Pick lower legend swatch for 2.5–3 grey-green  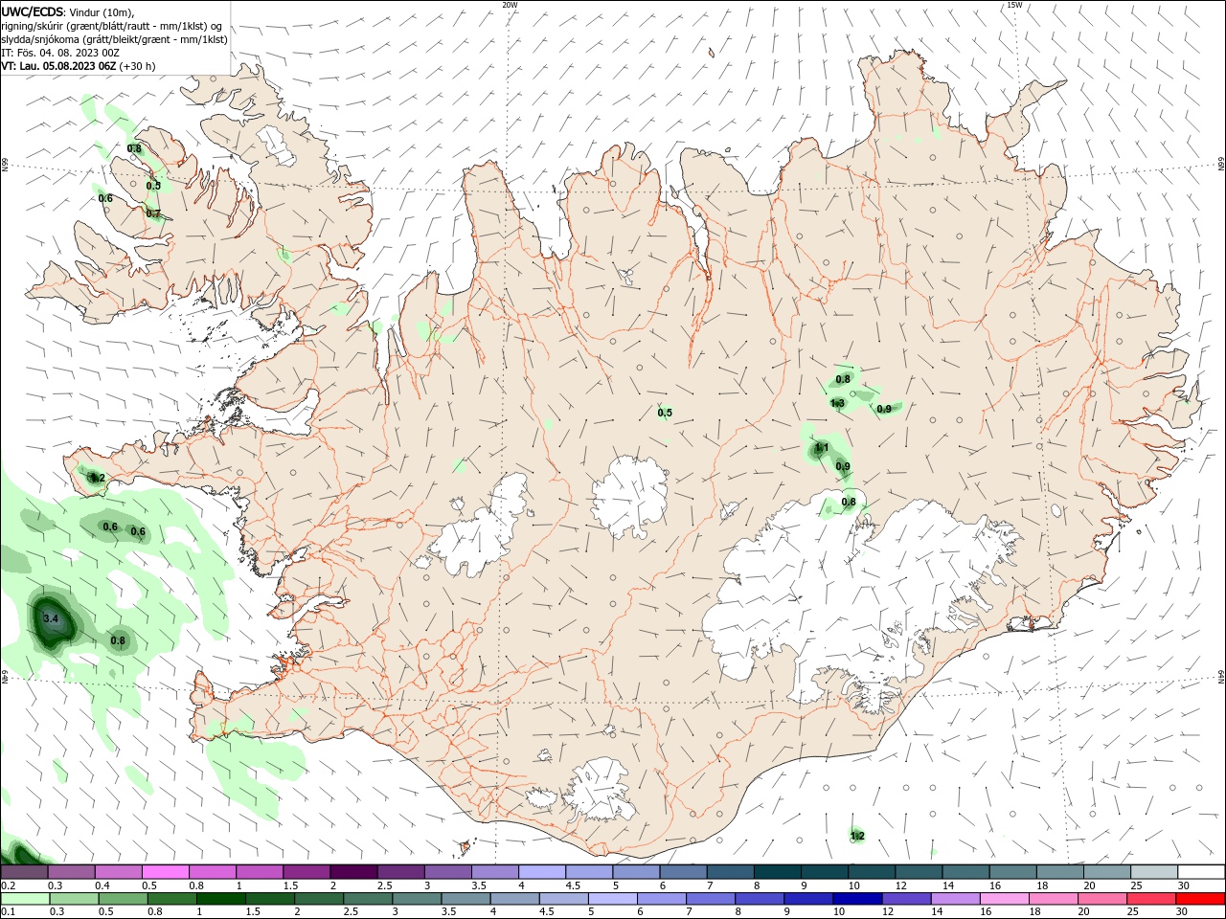(368, 898)
